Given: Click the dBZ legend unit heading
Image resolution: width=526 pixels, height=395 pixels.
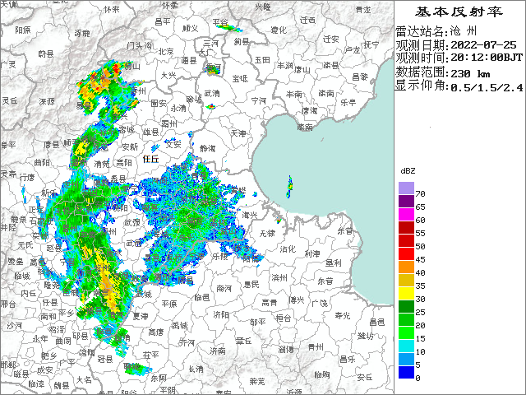Looking at the screenshot, I should [408, 170].
